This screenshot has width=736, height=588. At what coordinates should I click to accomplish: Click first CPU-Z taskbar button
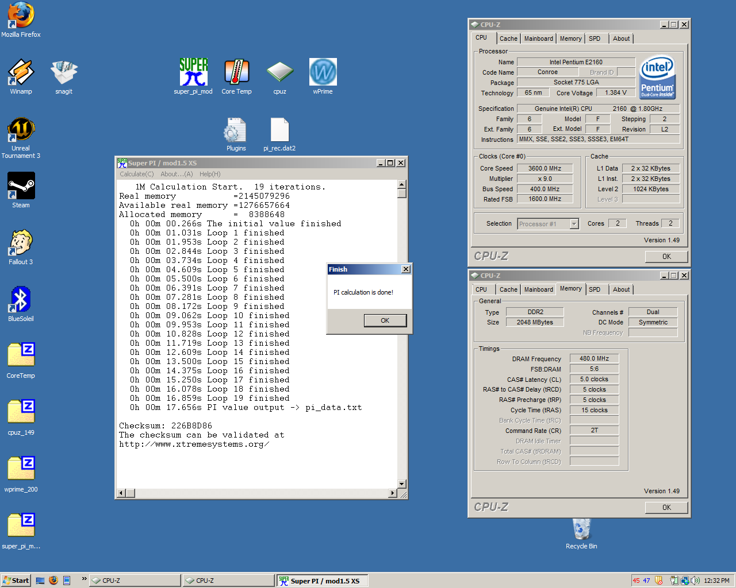135,581
